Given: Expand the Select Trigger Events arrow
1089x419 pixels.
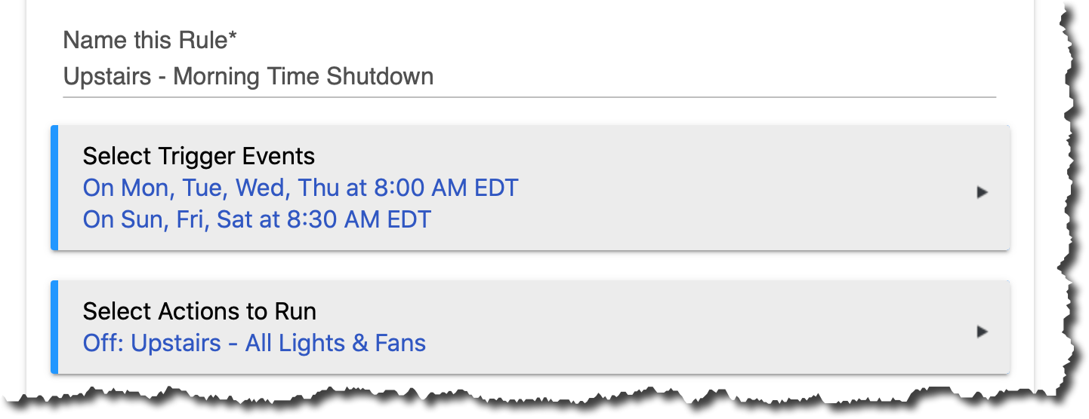Looking at the screenshot, I should coord(982,192).
